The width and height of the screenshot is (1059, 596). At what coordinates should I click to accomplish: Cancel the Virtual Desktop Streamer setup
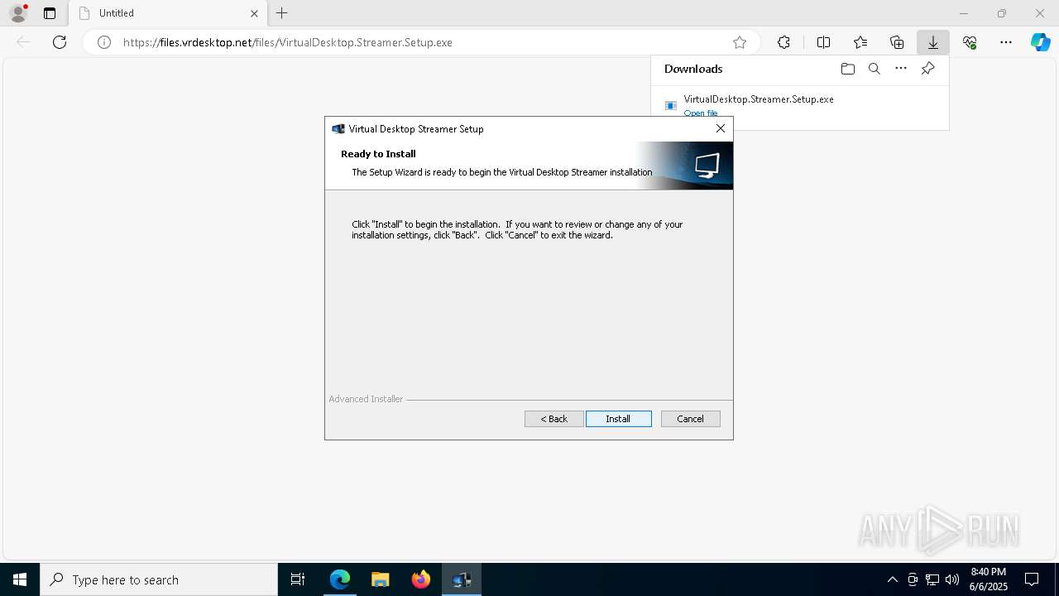(x=690, y=419)
